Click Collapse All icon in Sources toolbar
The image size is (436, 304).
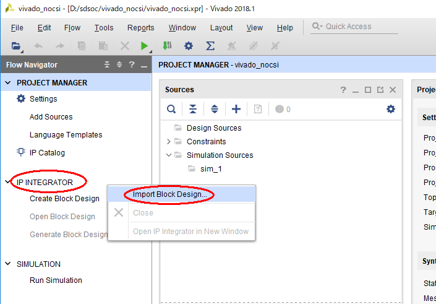point(193,109)
